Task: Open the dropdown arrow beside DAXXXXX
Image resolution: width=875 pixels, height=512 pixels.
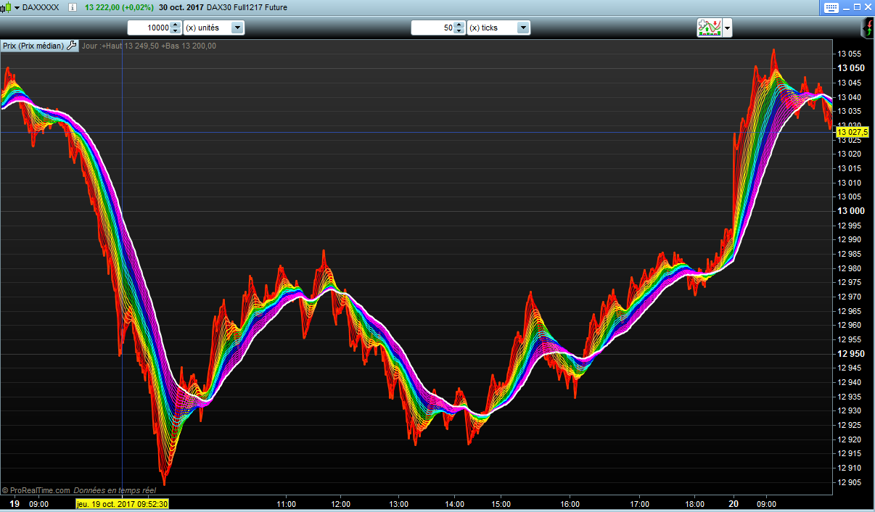Action: pyautogui.click(x=17, y=7)
